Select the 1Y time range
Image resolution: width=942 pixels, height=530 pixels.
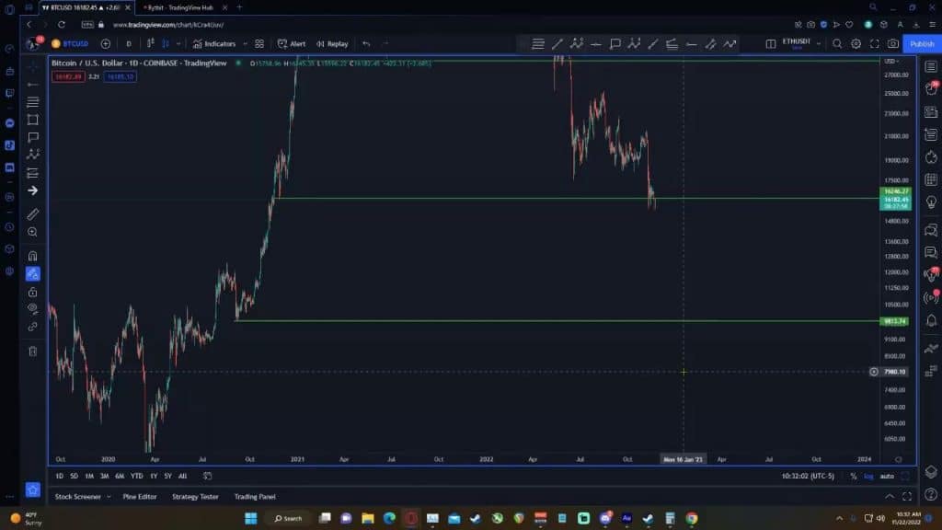154,476
